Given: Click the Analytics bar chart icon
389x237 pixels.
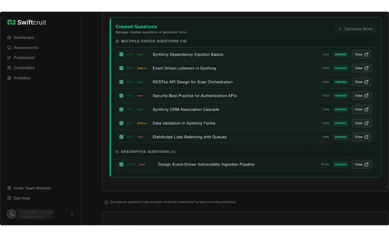Looking at the screenshot, I should tap(9, 78).
